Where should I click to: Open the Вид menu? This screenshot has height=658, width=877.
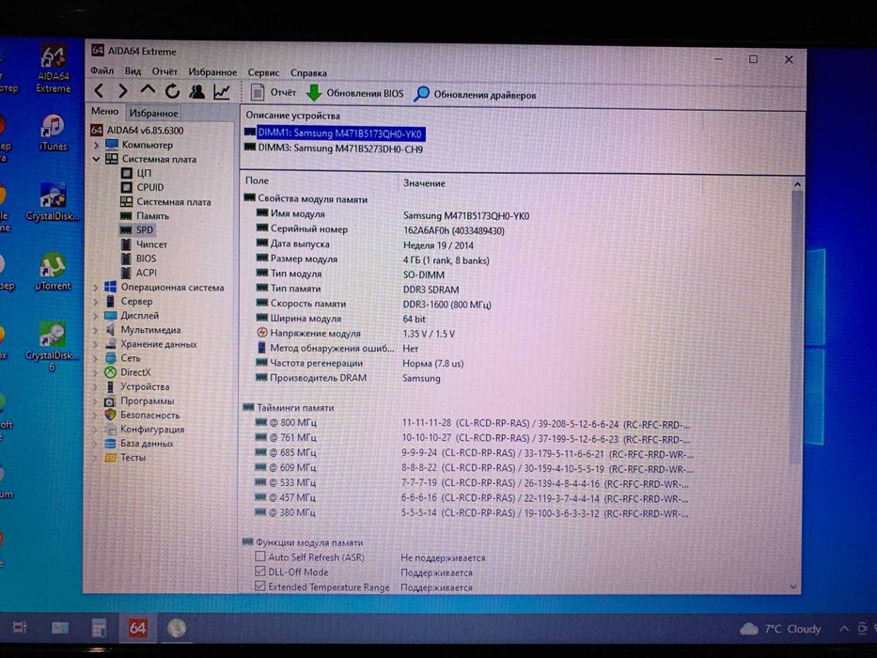coord(133,71)
